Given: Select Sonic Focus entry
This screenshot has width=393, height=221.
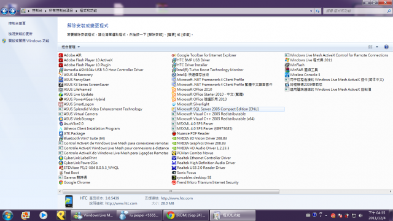Looking at the screenshot, I should click(184, 173).
